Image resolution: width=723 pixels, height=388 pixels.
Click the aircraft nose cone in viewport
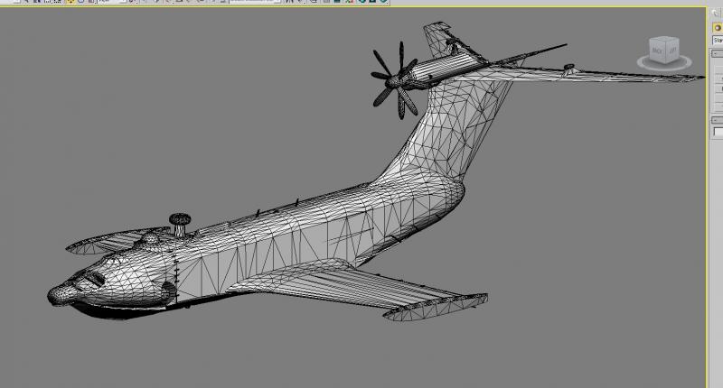(59, 294)
